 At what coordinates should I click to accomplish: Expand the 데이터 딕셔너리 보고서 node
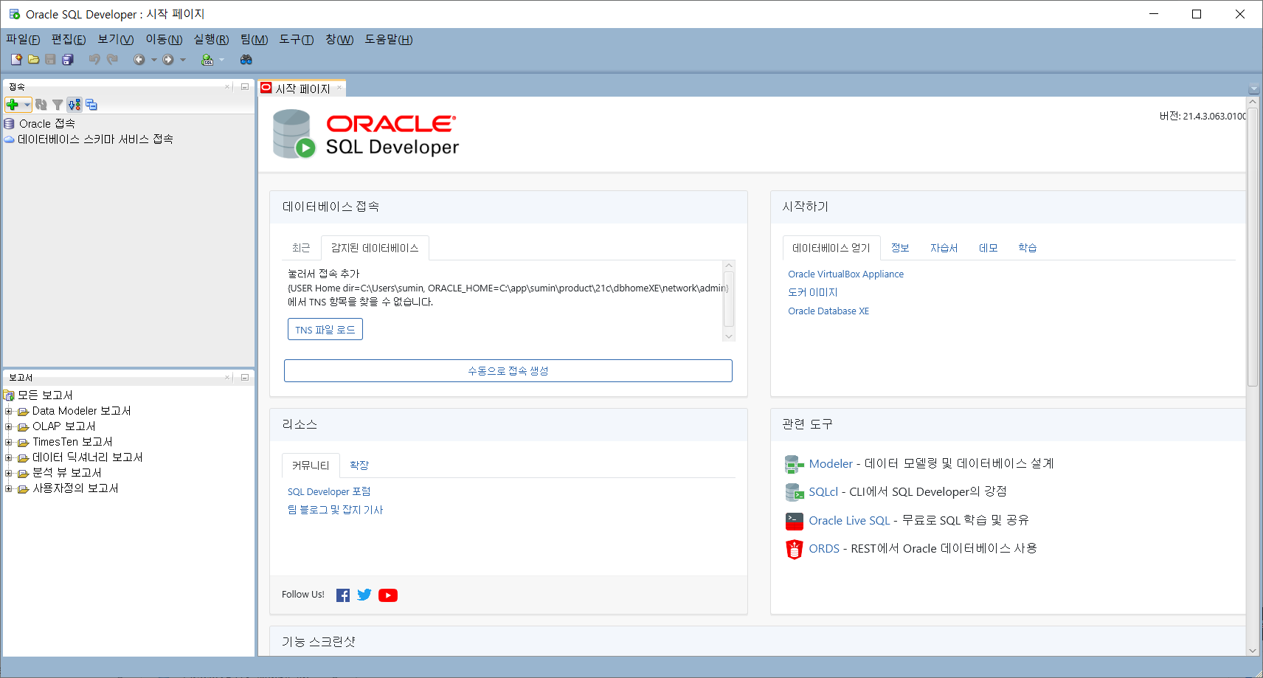8,457
